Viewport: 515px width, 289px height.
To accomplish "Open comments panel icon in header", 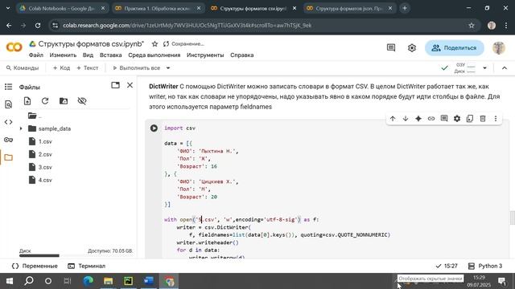I will pyautogui.click(x=391, y=48).
